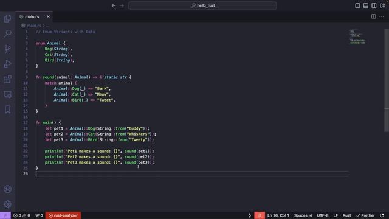
Task: Click "match animal {" line
Action: click(x=61, y=83)
